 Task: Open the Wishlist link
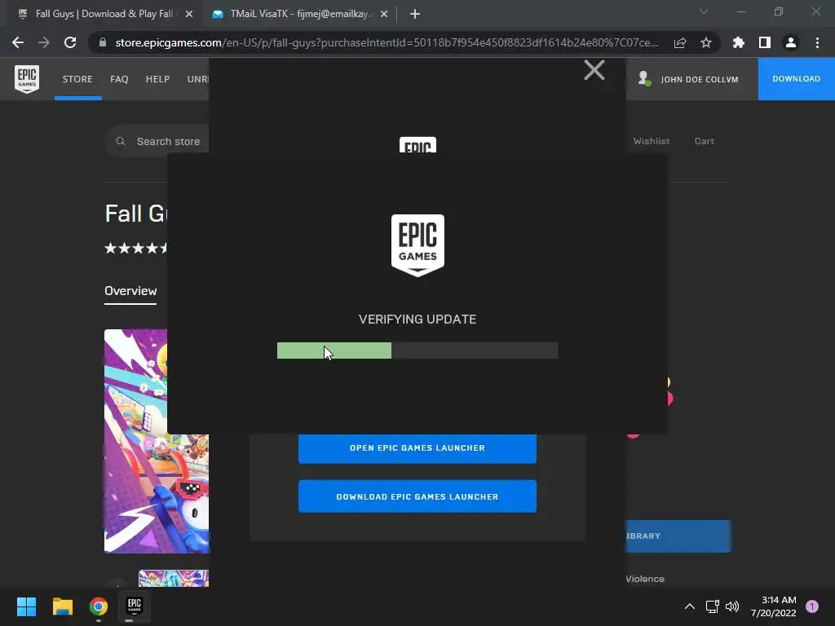[652, 141]
